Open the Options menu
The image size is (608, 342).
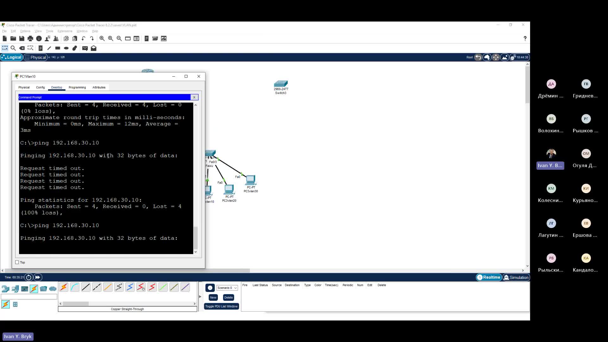(25, 31)
